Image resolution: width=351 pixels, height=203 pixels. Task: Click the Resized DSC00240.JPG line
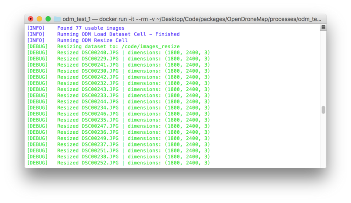tap(118, 53)
